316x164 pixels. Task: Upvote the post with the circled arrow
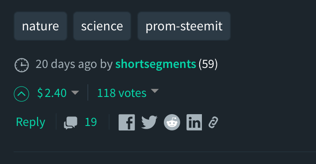pyautogui.click(x=21, y=94)
